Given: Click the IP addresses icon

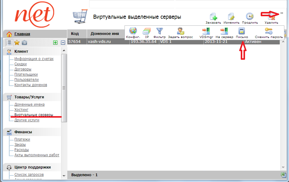Looking at the screenshot, I should click(147, 31).
